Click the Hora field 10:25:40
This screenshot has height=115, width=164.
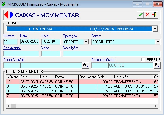coord(51,42)
